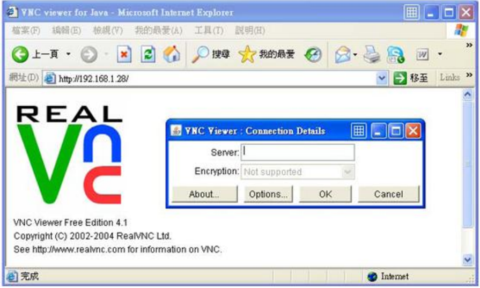Image resolution: width=480 pixels, height=288 pixels.
Task: Click the page icon in the address bar
Action: click(49, 79)
